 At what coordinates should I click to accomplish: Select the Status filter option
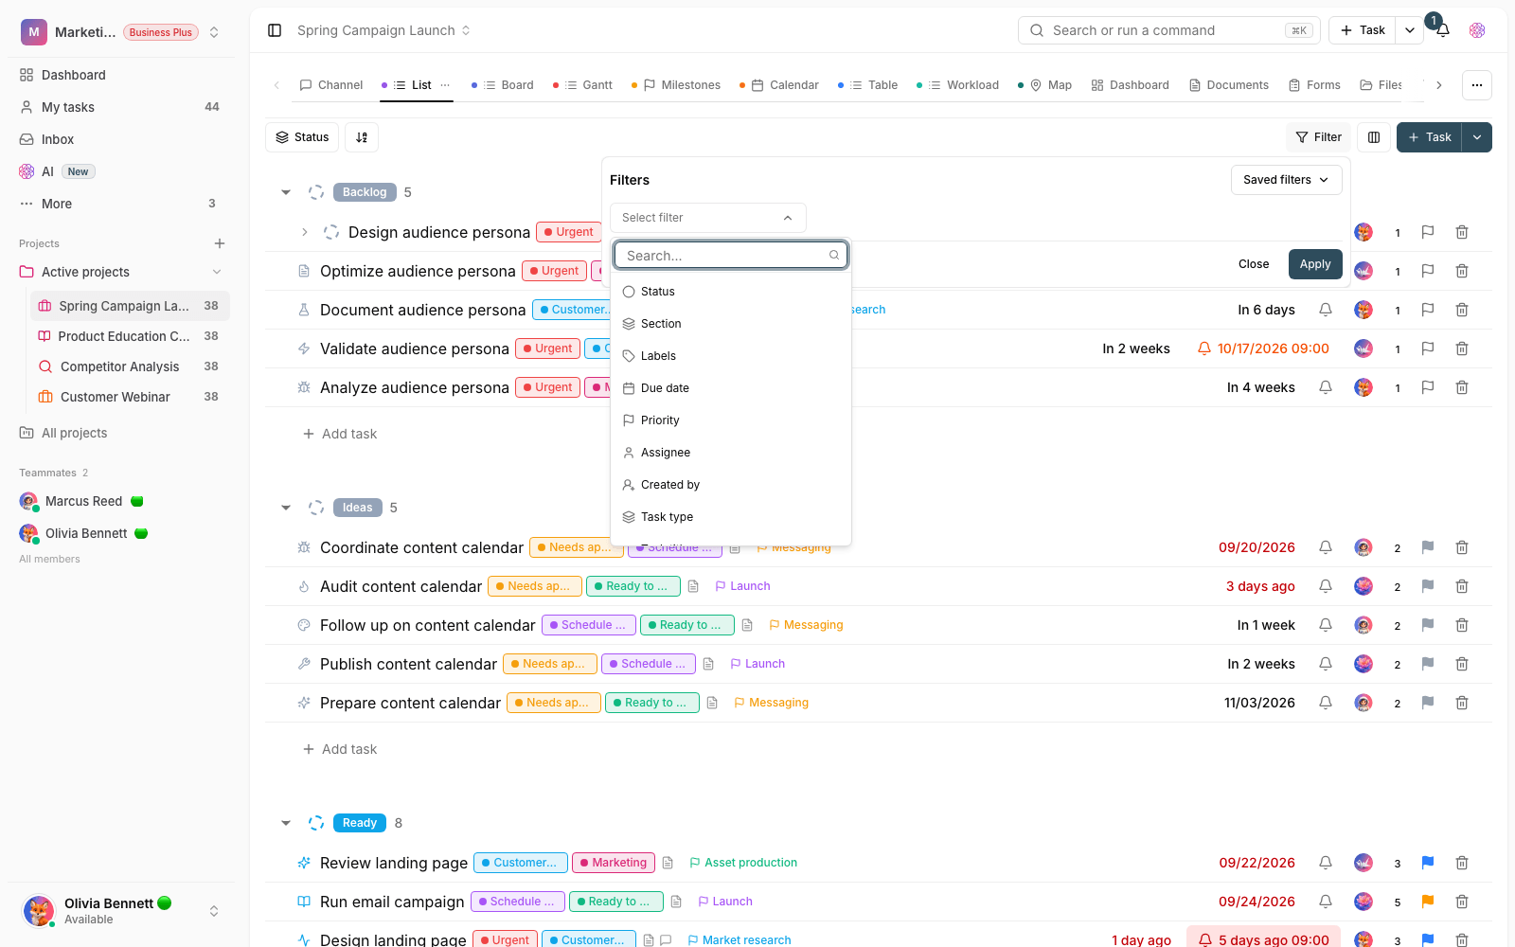(x=731, y=292)
